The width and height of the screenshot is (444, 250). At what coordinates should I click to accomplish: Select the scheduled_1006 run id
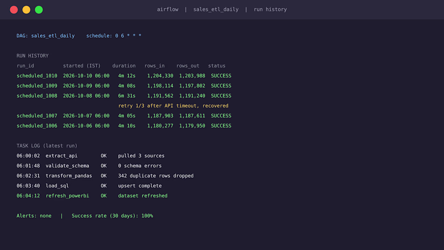click(x=37, y=126)
